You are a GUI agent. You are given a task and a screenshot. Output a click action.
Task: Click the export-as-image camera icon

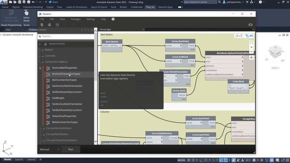coord(251,24)
